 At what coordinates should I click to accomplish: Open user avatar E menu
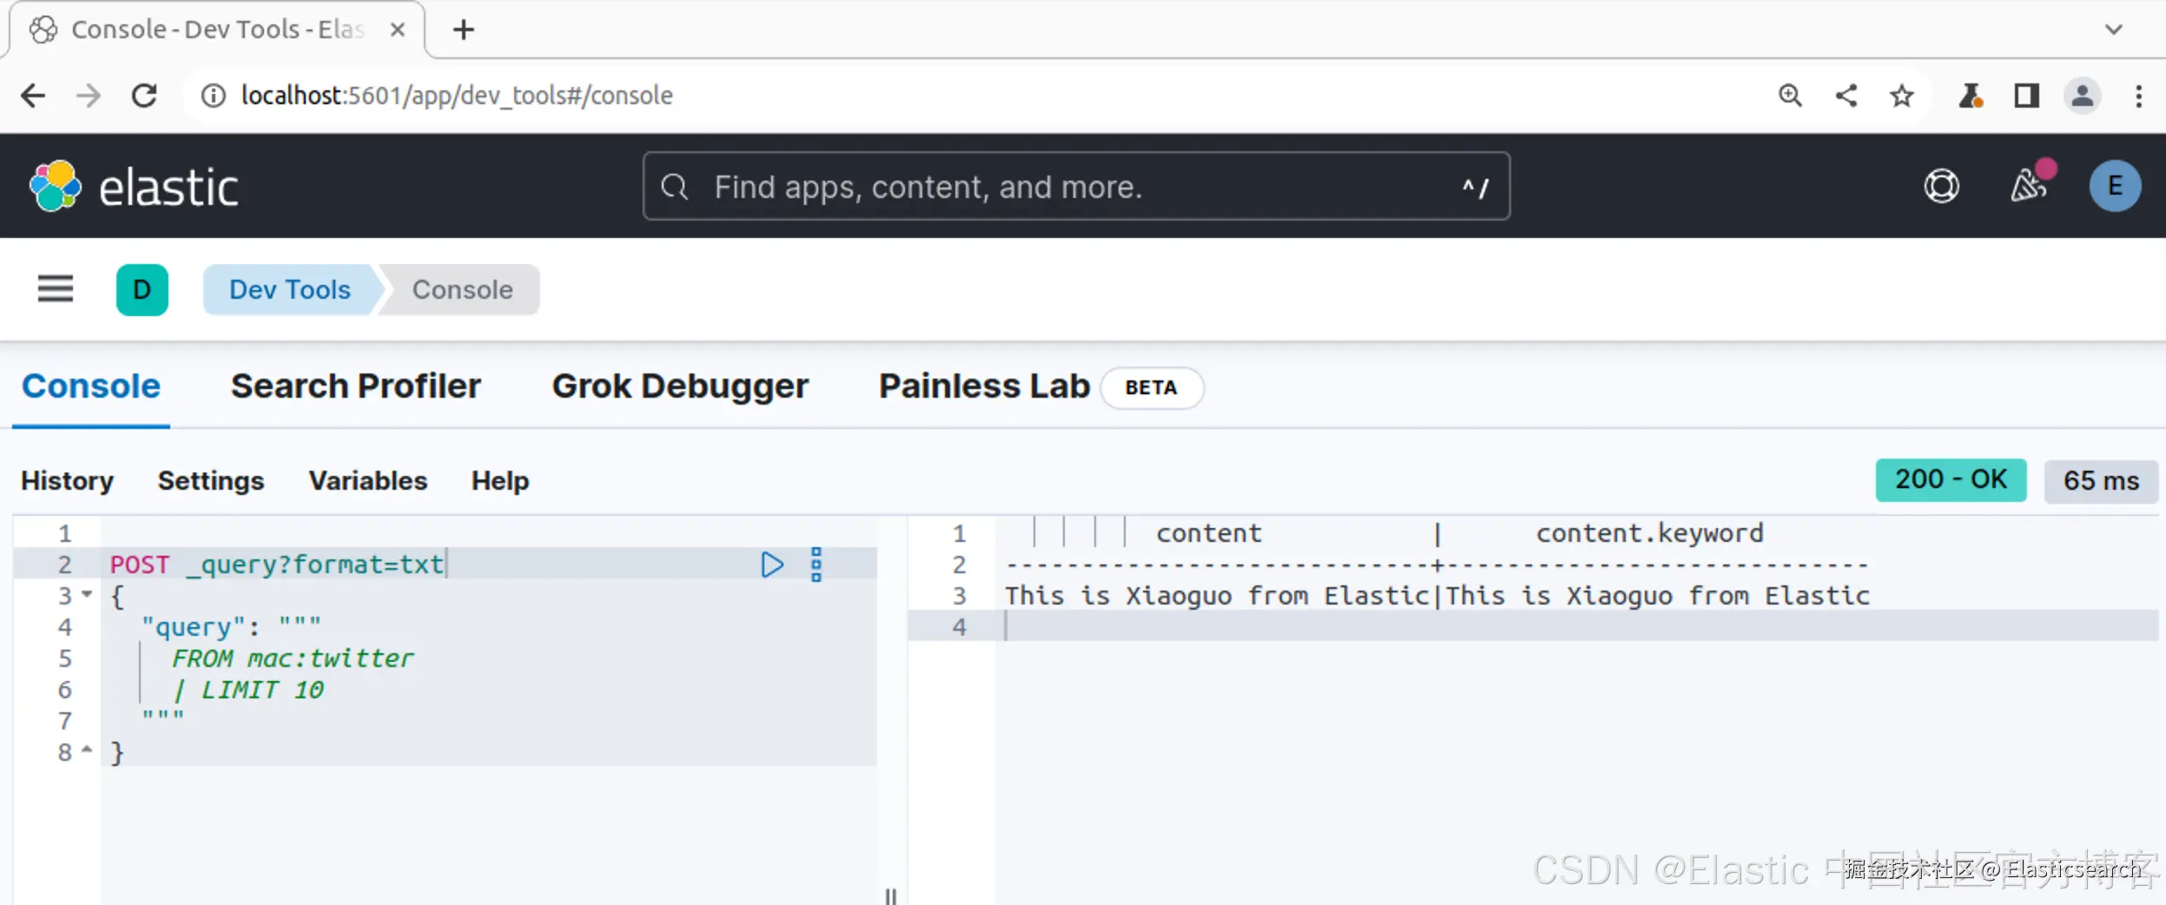pyautogui.click(x=2114, y=186)
